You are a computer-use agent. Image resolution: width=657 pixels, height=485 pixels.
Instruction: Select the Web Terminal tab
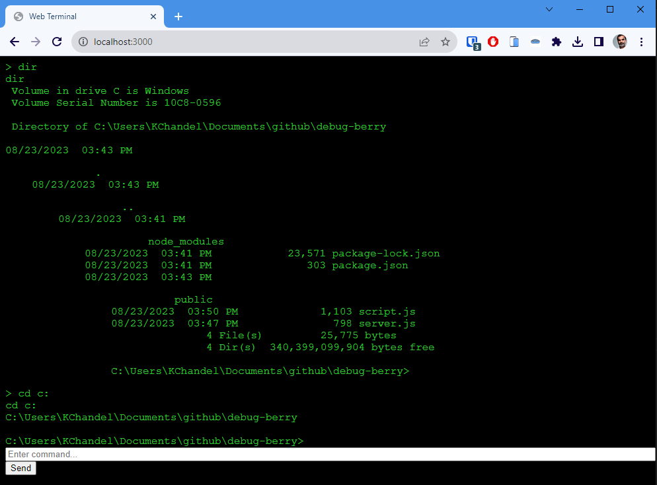(79, 17)
